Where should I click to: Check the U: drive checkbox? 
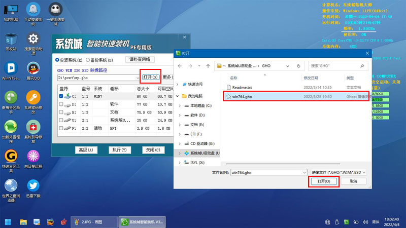coord(61,120)
